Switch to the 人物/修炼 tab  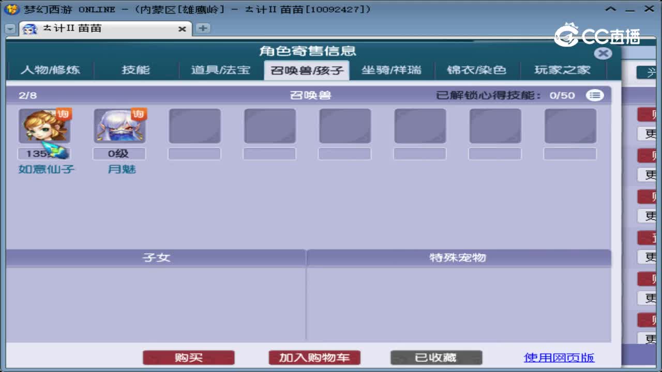50,70
